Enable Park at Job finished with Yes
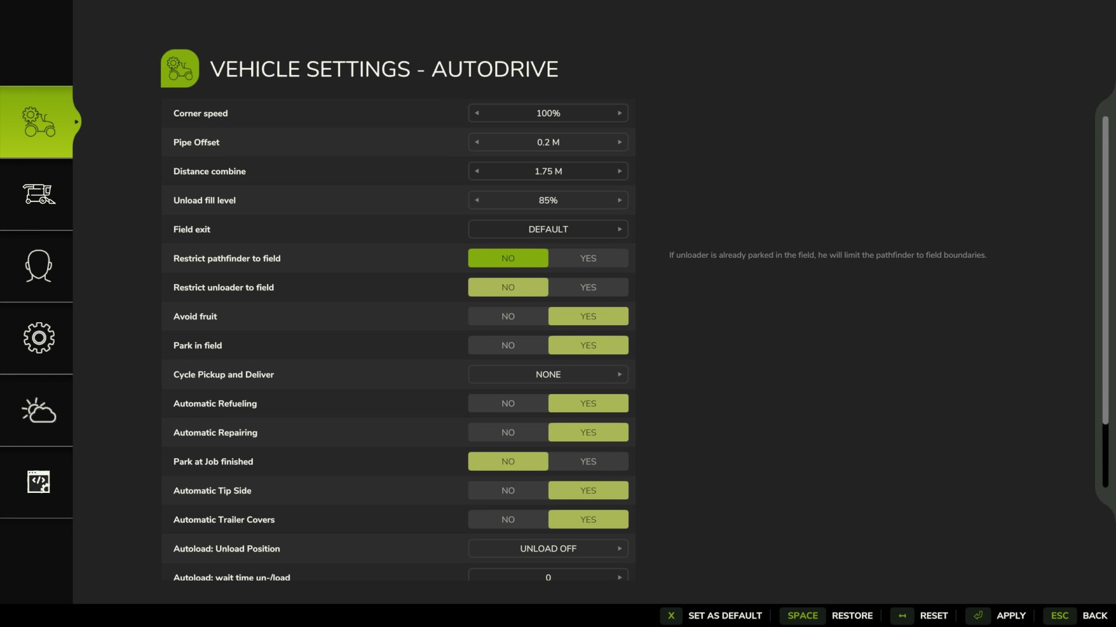 pos(588,462)
